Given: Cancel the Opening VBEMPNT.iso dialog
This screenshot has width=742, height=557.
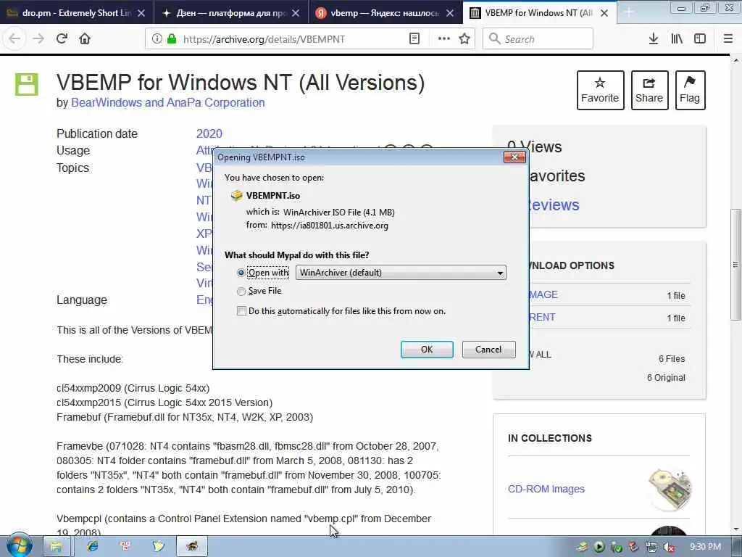Looking at the screenshot, I should click(489, 350).
